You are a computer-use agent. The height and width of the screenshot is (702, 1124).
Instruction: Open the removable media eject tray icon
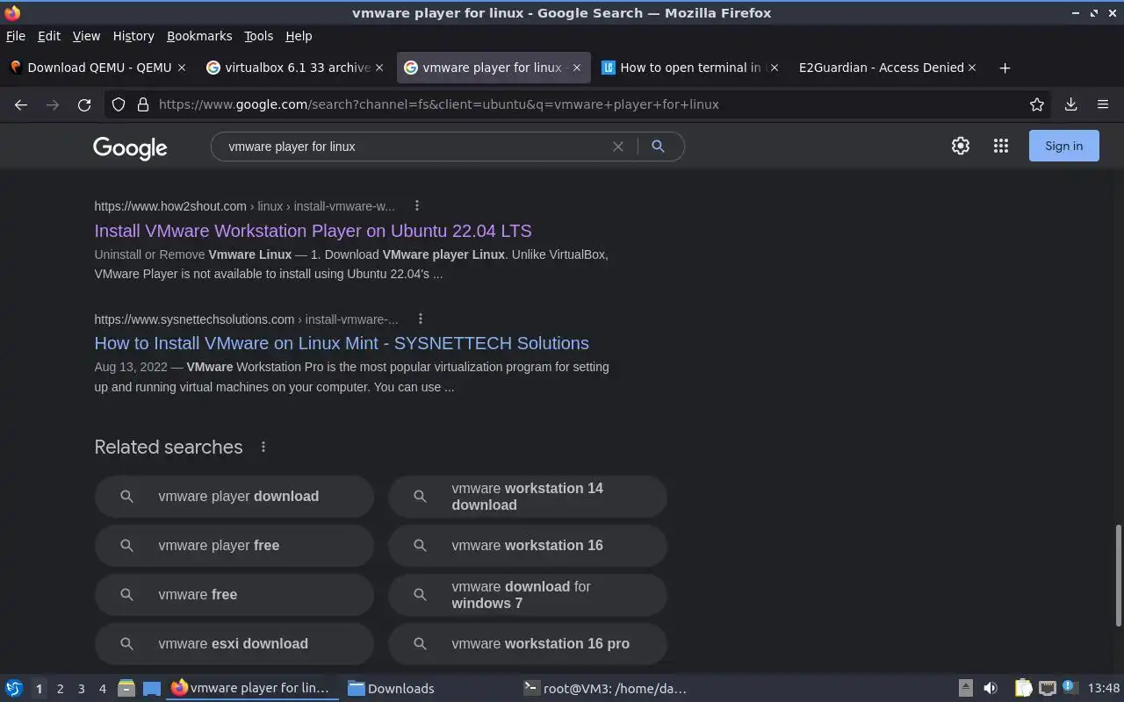[x=965, y=688]
